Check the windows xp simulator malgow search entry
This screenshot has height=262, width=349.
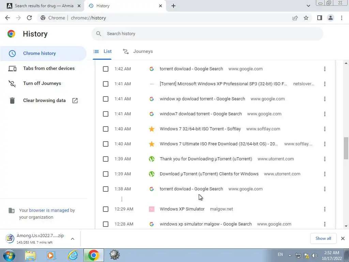coord(106,224)
